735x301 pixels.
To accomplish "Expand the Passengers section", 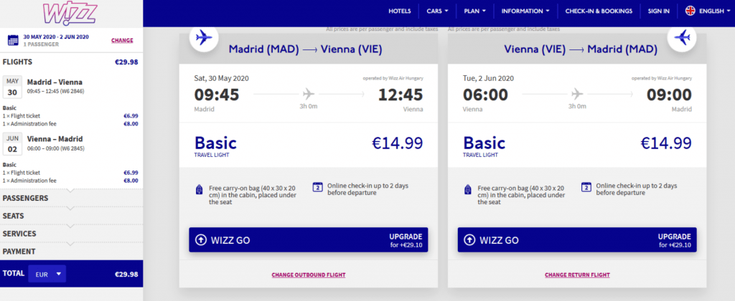I will [x=70, y=198].
